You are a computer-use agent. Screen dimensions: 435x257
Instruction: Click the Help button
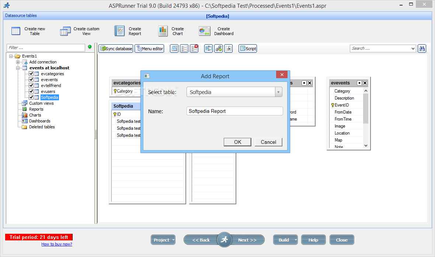pos(313,240)
